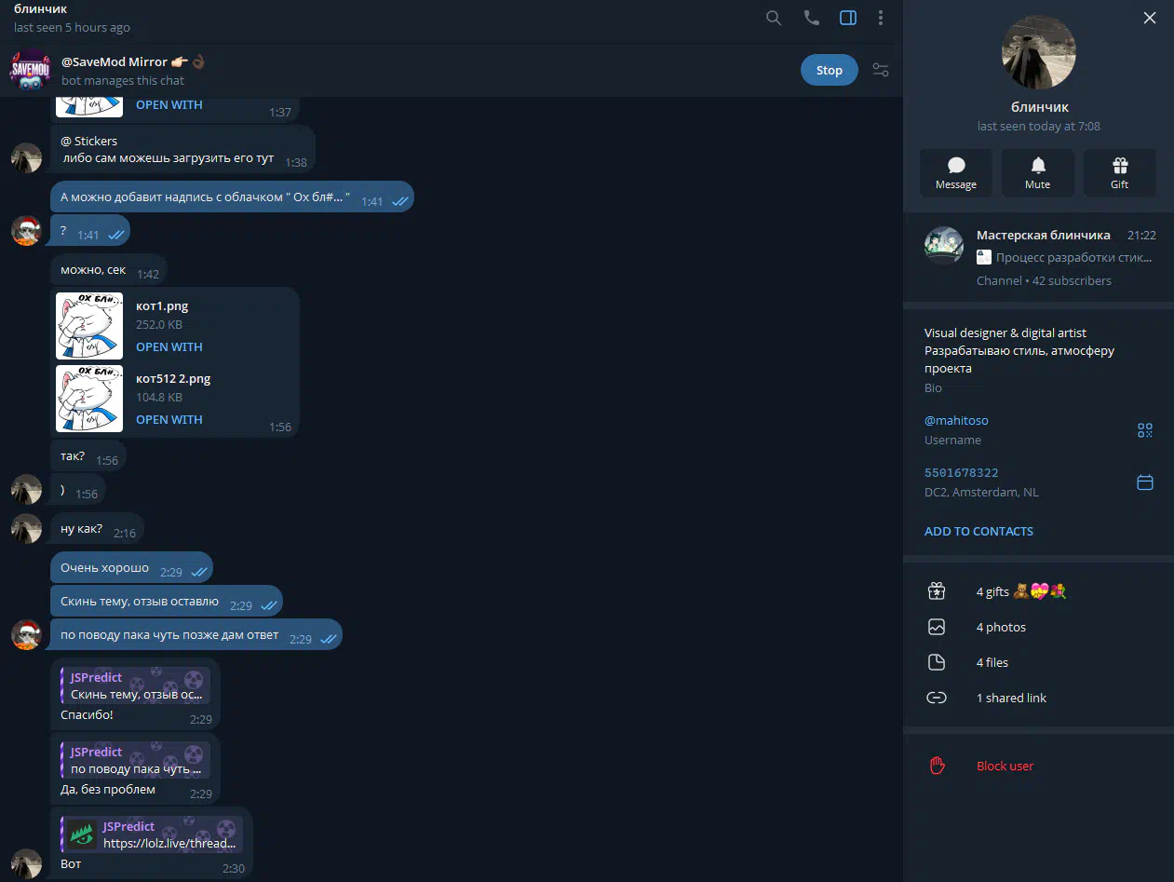
Task: Toggle the right info panel
Action: click(847, 18)
